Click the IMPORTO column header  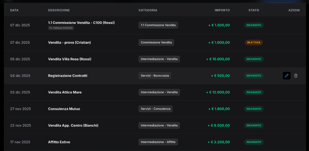pos(222,10)
